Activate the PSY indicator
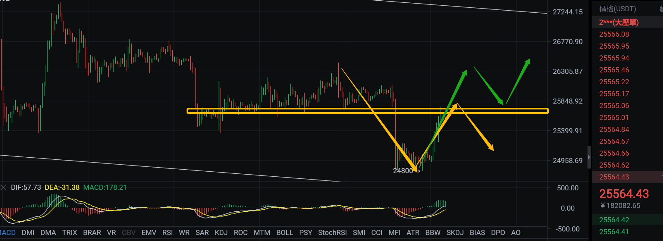 (x=306, y=233)
